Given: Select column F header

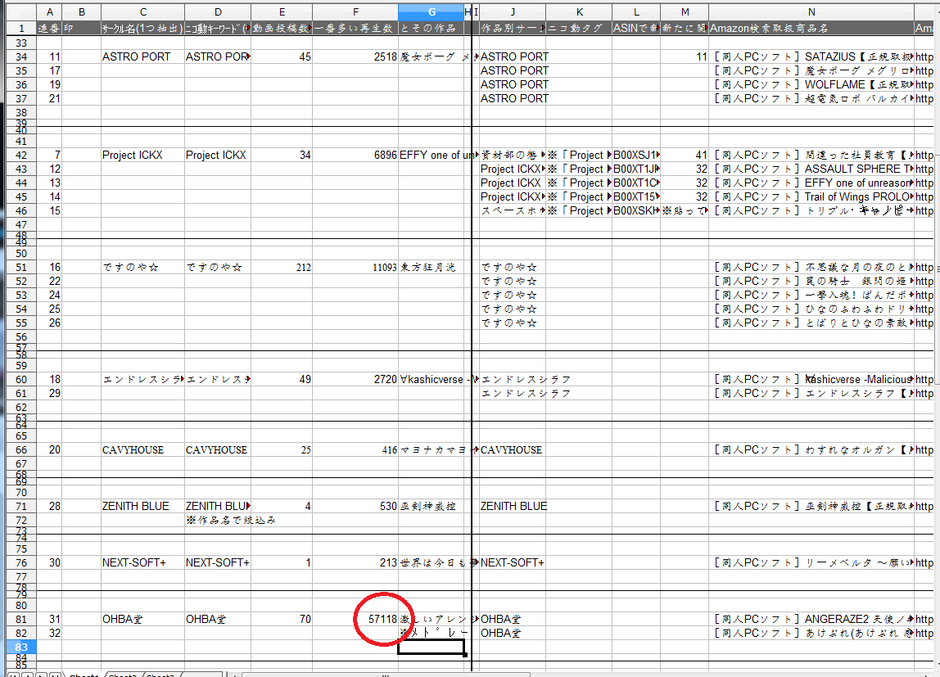Looking at the screenshot, I should point(355,12).
